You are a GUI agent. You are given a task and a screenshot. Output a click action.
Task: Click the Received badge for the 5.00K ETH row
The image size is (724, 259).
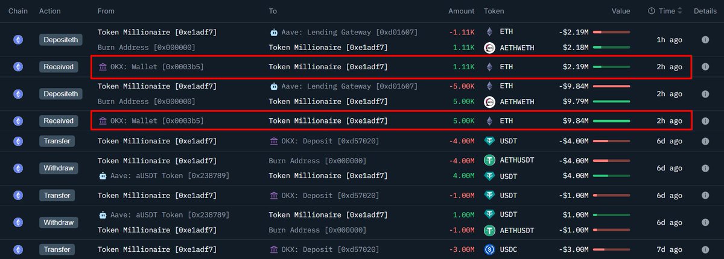(59, 121)
